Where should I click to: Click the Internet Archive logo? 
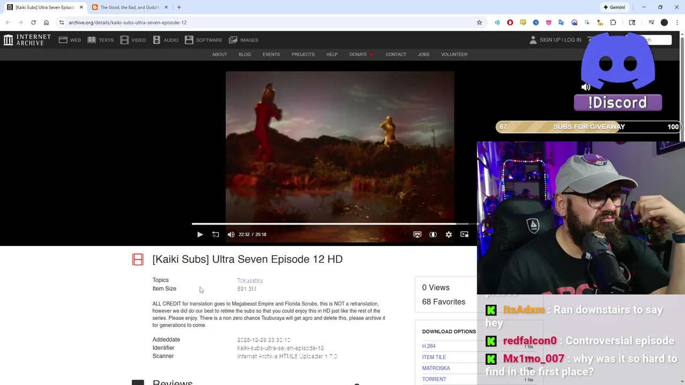(x=27, y=40)
